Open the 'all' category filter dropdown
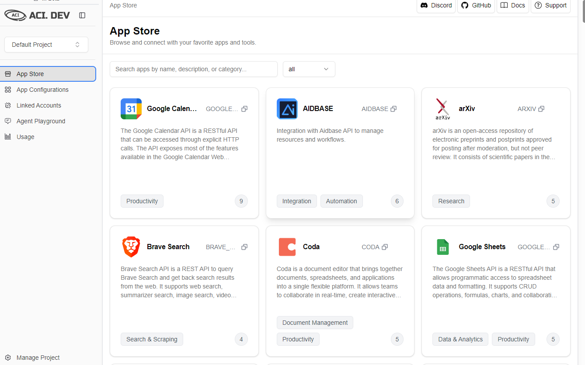Viewport: 585px width, 365px height. [x=309, y=69]
